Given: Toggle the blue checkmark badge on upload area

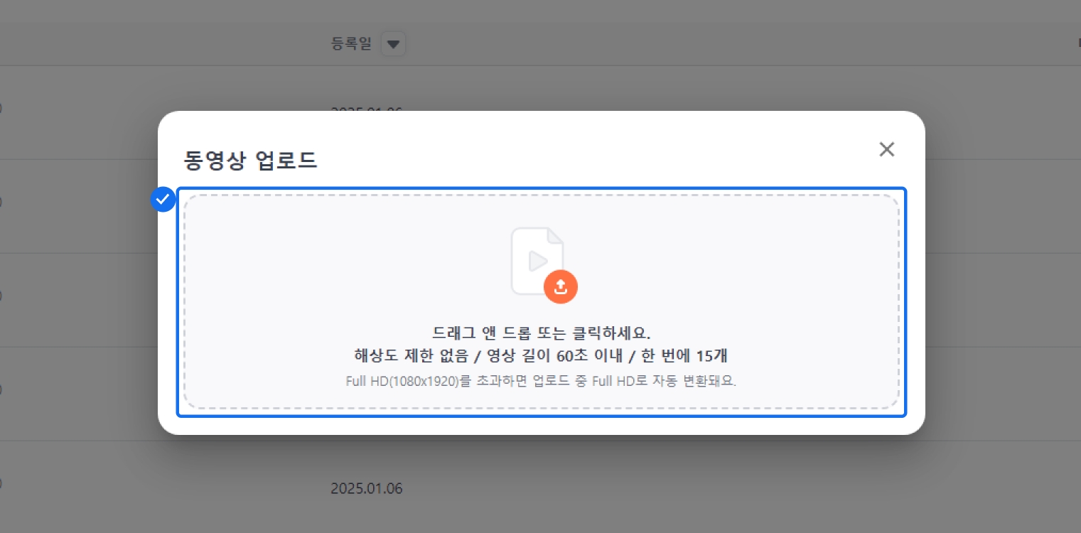Looking at the screenshot, I should pyautogui.click(x=163, y=200).
